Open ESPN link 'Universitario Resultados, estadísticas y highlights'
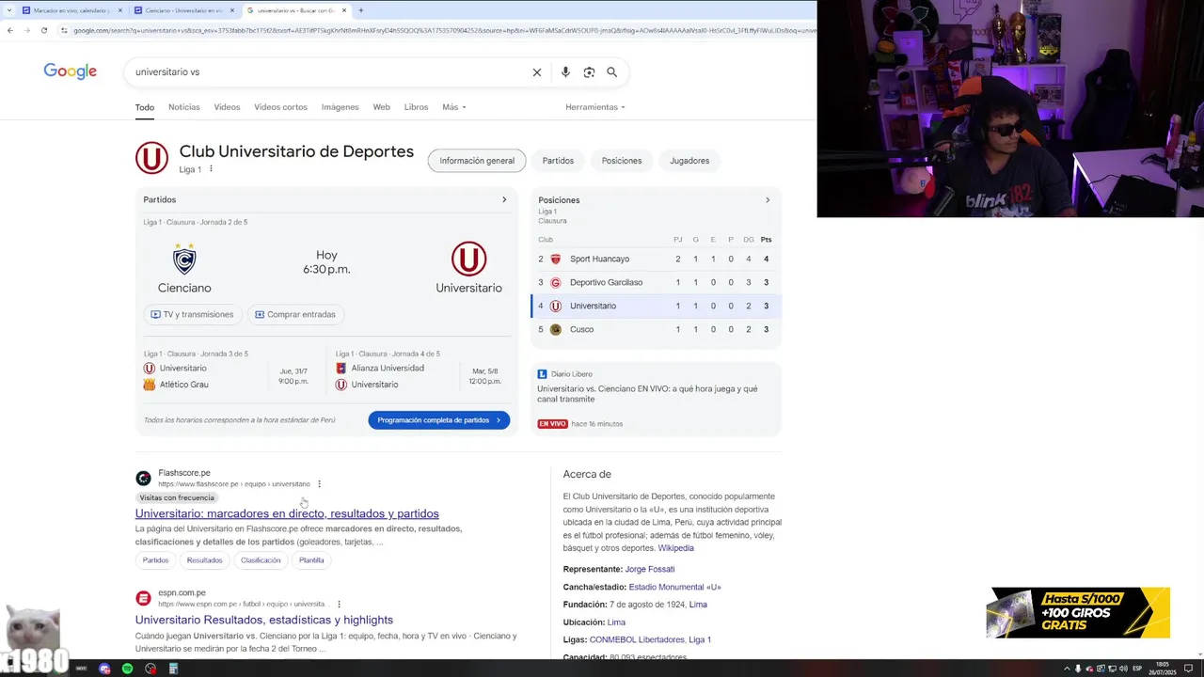Image resolution: width=1204 pixels, height=677 pixels. coord(263,620)
